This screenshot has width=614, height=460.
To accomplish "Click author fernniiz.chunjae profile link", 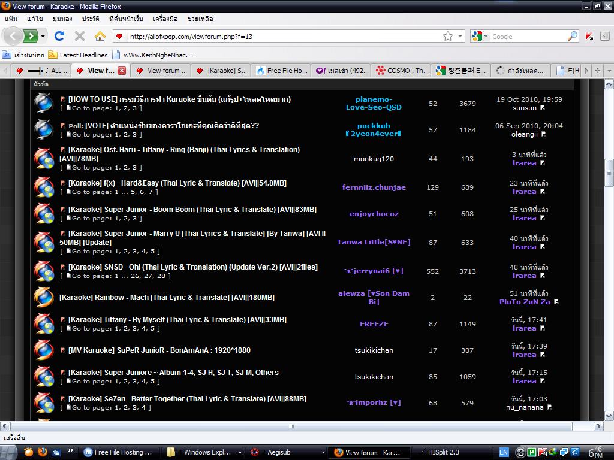I will click(x=374, y=187).
